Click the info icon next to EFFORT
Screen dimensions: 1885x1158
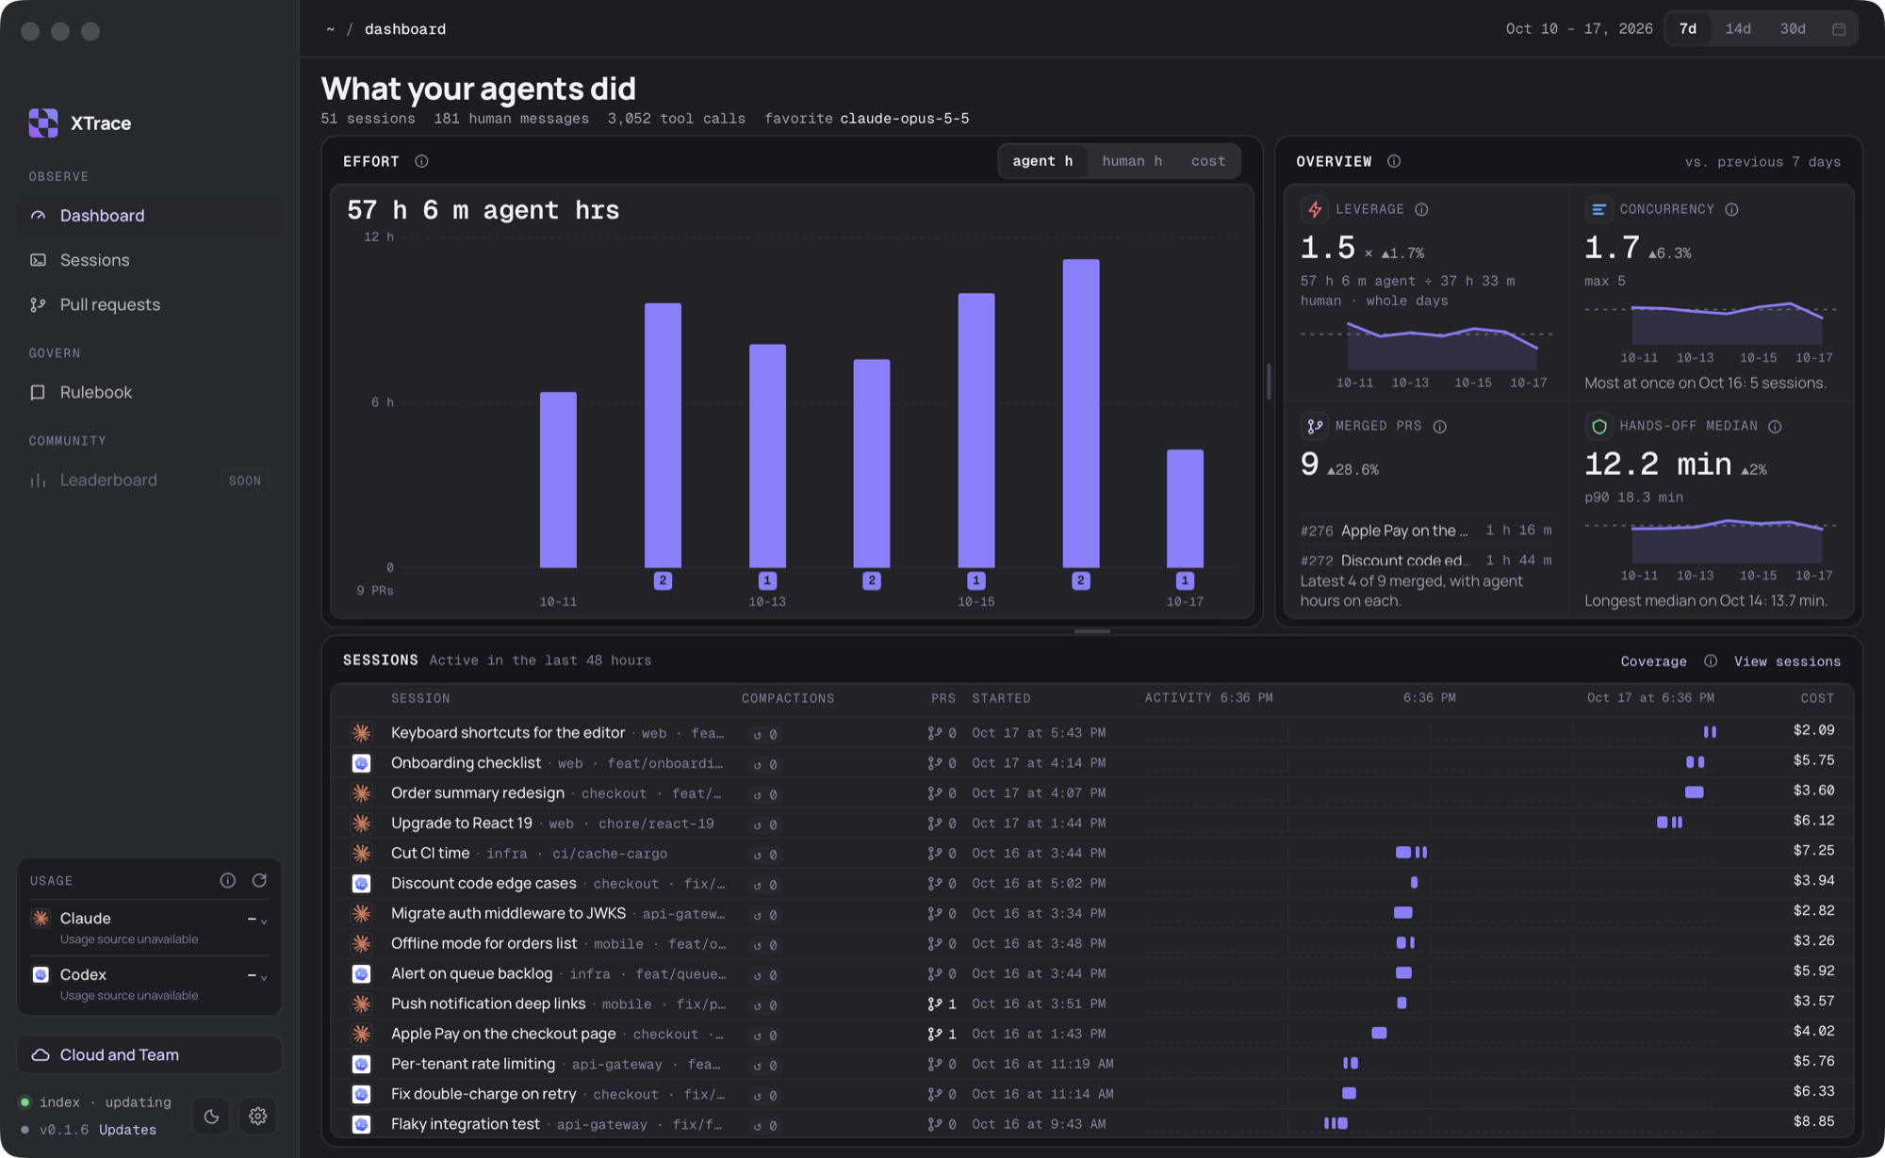421,161
